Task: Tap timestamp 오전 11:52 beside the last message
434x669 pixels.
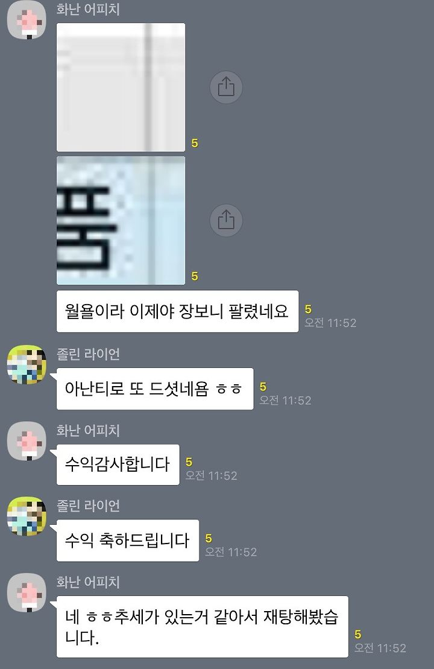Action: click(x=380, y=648)
